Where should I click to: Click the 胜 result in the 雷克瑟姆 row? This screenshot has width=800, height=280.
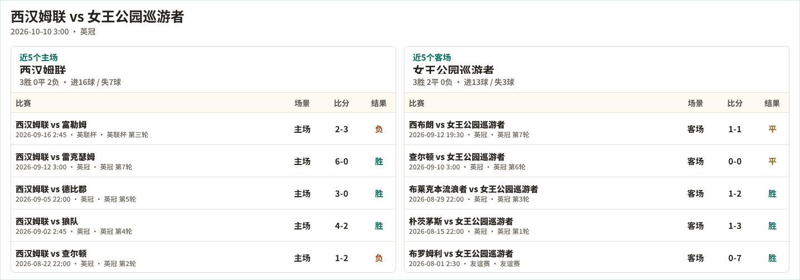coord(379,162)
